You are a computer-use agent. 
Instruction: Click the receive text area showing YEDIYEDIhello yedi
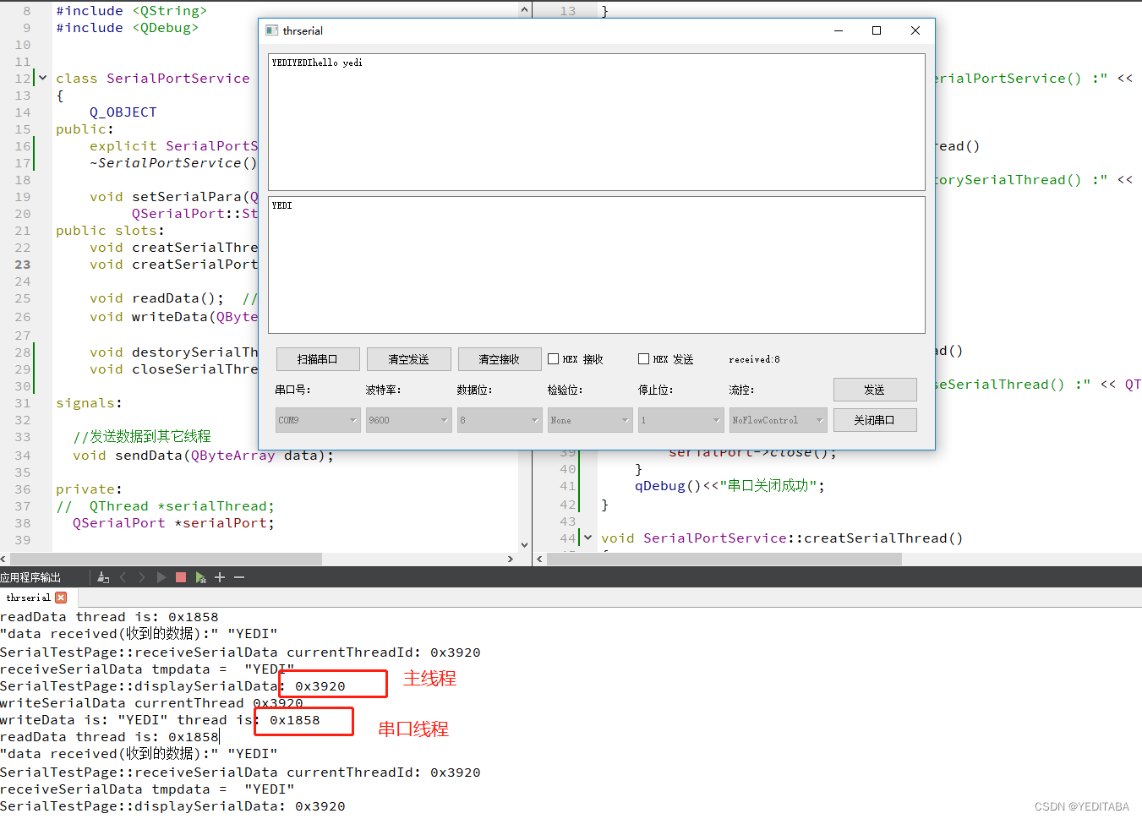[597, 122]
